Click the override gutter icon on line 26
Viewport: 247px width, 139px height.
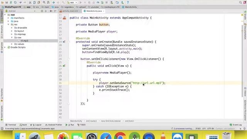(64, 66)
